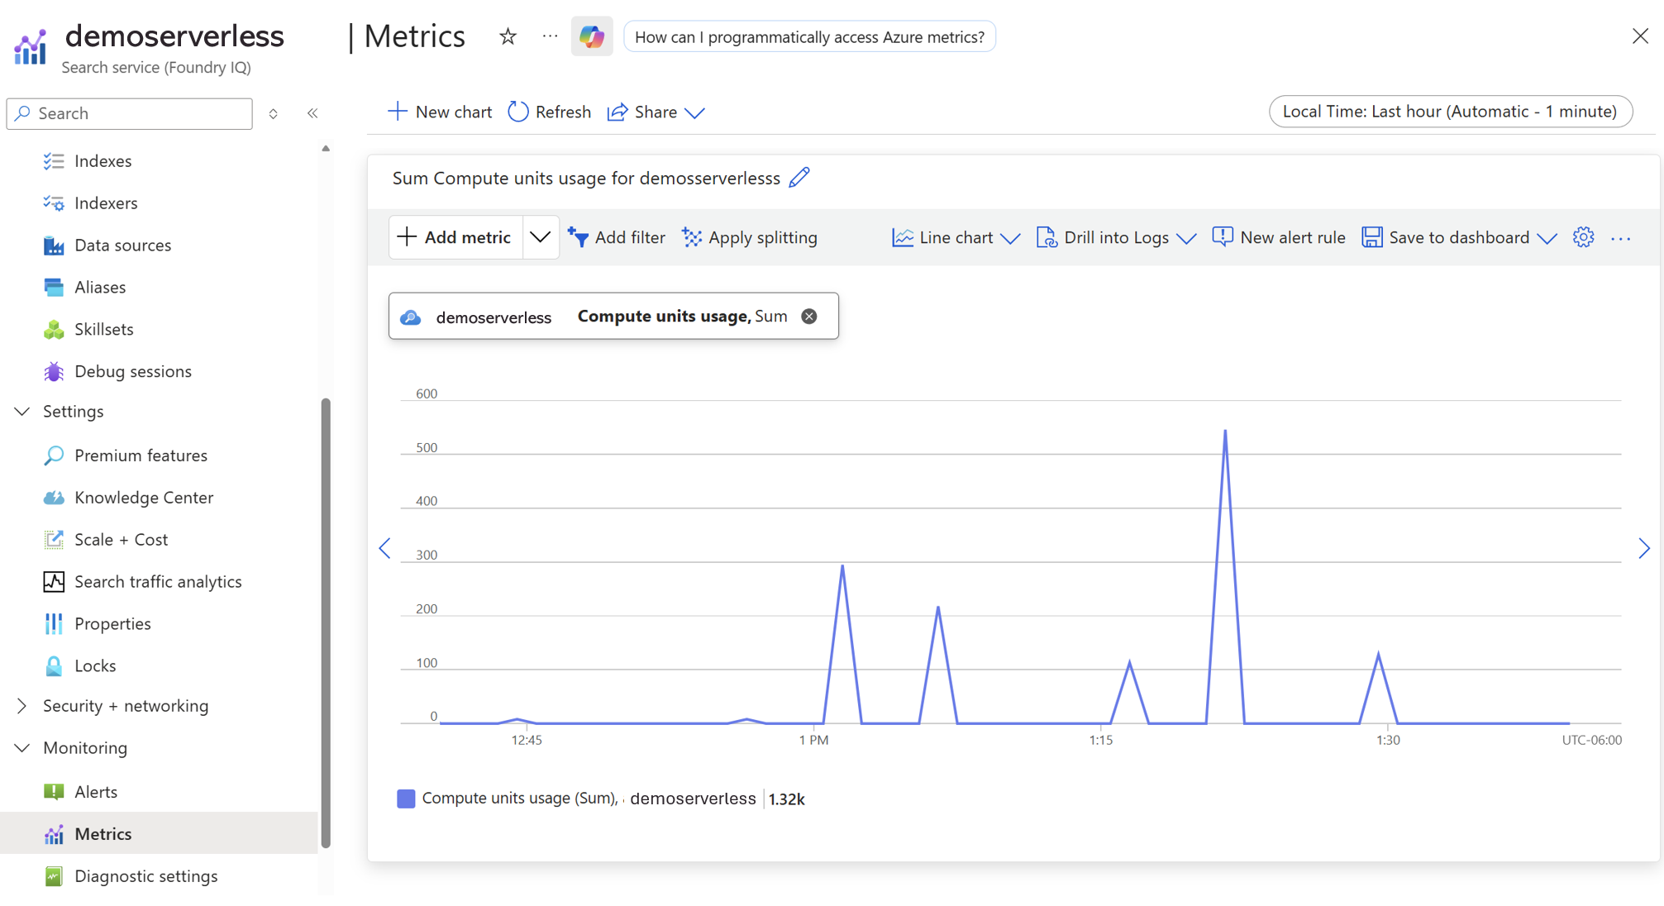This screenshot has width=1664, height=906.
Task: Click the New chart button
Action: [x=440, y=112]
